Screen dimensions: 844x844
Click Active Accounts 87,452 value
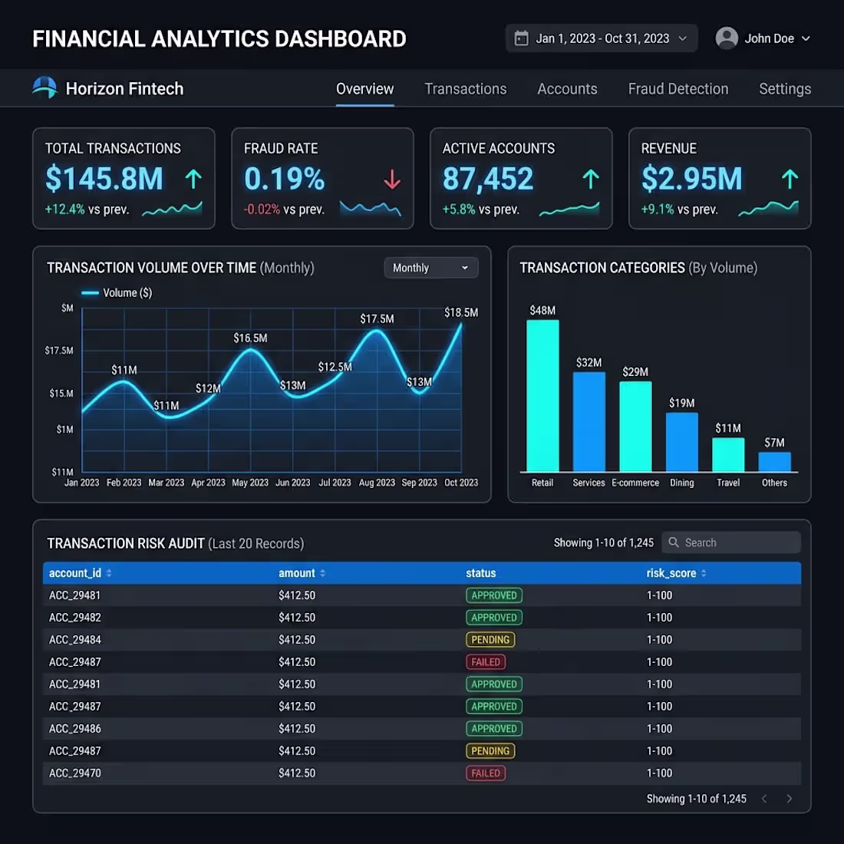click(x=488, y=179)
